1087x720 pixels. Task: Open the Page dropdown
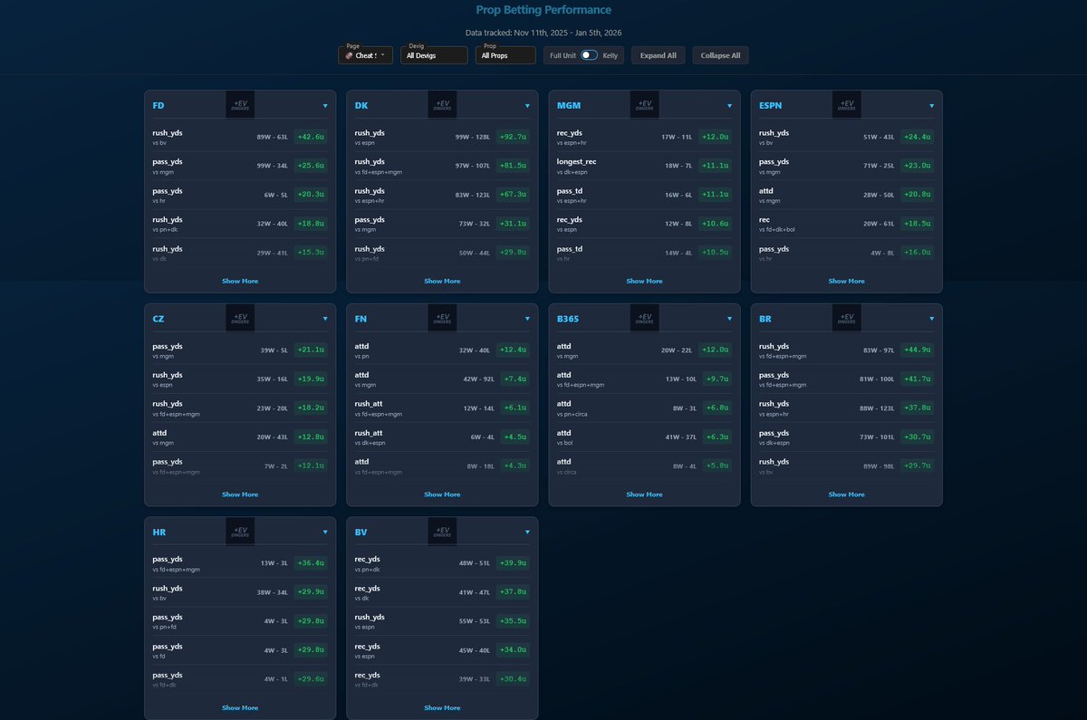pos(366,55)
